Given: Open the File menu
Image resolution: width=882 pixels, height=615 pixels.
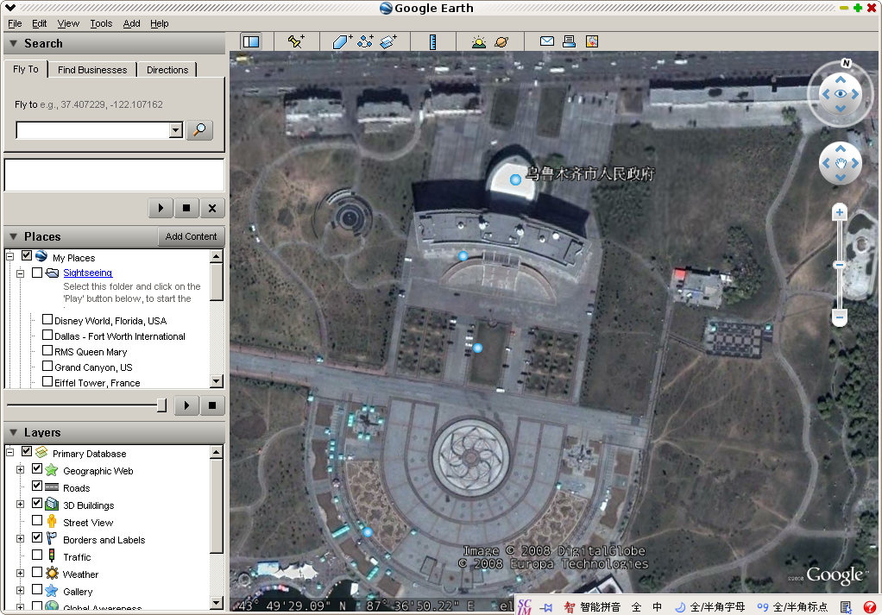Looking at the screenshot, I should tap(15, 23).
